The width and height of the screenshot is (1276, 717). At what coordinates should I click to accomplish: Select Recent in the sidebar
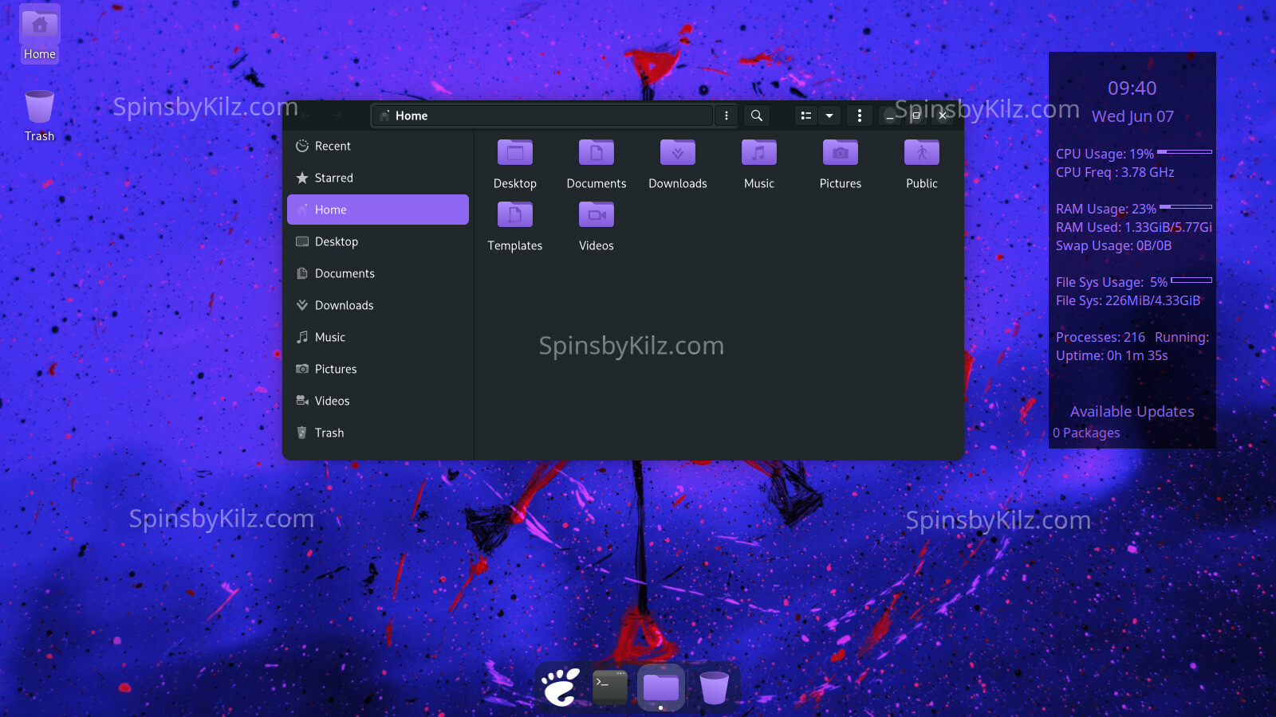pos(333,146)
